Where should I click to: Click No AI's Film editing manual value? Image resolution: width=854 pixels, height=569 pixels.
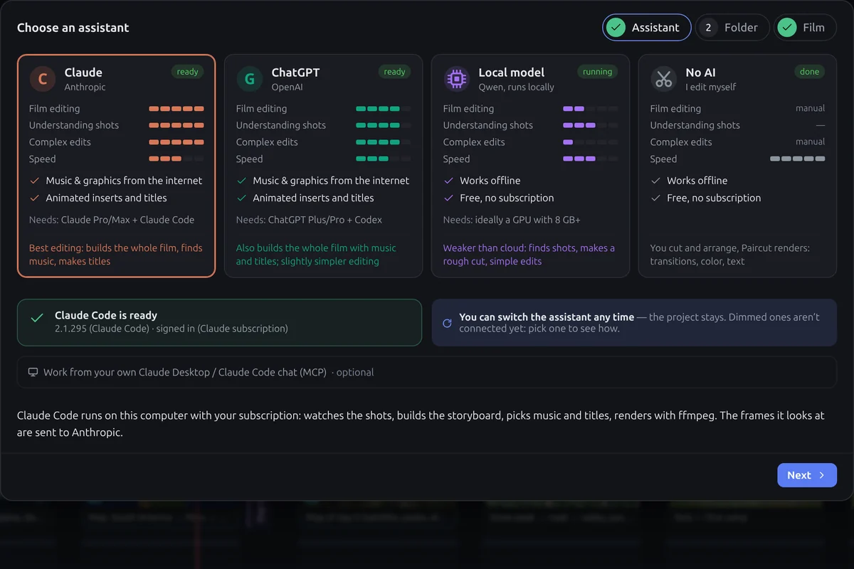click(x=811, y=108)
